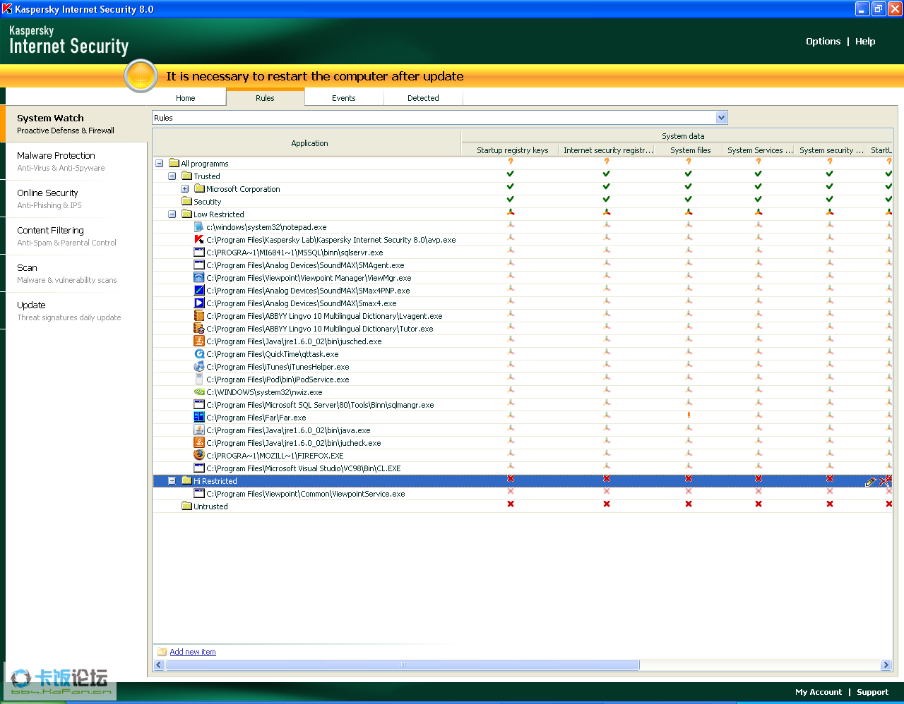Collapse the Low Restricted group
Image resolution: width=904 pixels, height=704 pixels.
(x=172, y=214)
